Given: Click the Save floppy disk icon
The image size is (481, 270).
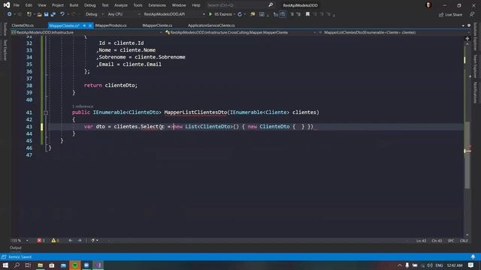Looking at the screenshot, I should pos(47,14).
